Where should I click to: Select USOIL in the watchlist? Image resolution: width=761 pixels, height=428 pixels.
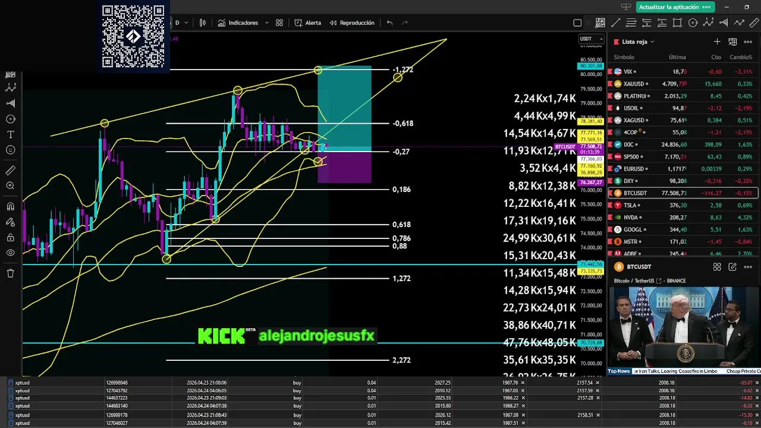tap(683, 108)
